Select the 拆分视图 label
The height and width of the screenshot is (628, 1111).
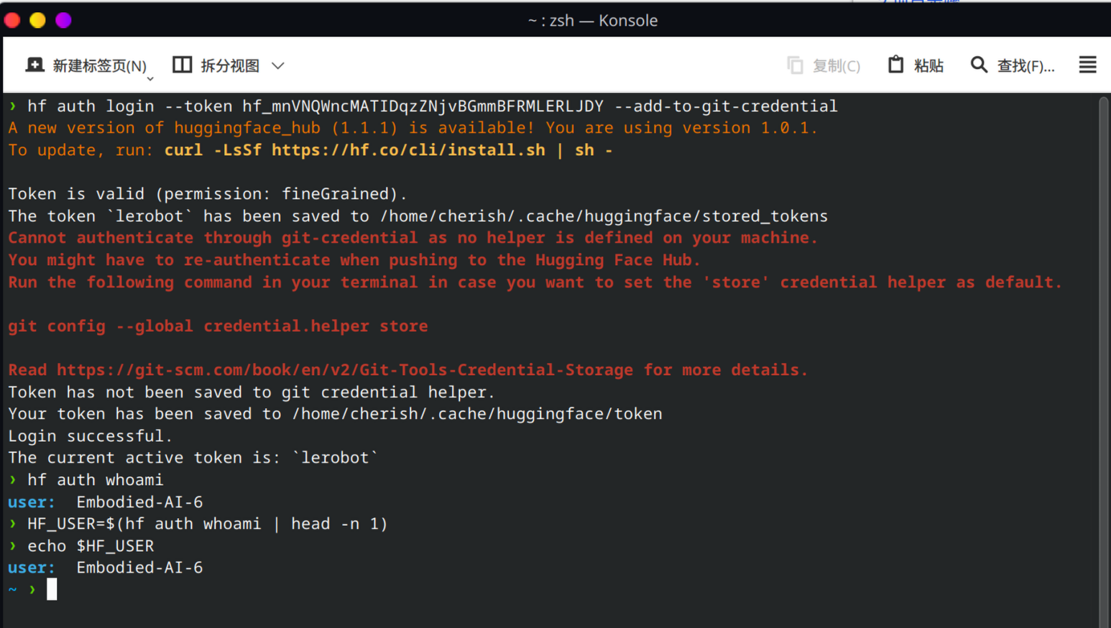pos(230,66)
